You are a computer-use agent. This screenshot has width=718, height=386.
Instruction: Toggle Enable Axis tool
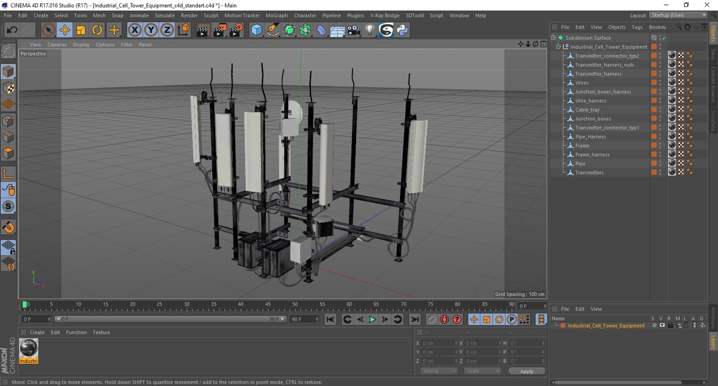coord(8,174)
